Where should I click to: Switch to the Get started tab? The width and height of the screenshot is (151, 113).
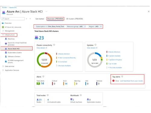40,19
